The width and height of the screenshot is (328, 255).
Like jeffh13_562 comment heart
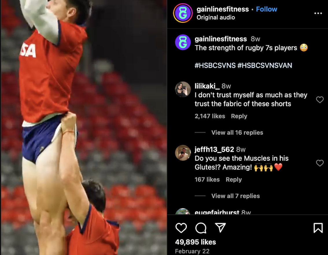[320, 163]
